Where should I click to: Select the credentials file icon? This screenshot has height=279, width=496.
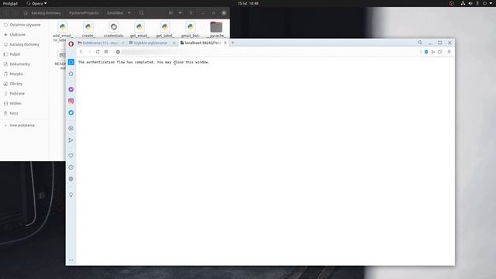pos(114,29)
